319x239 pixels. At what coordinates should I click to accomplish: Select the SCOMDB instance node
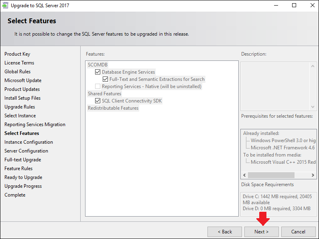pos(98,65)
